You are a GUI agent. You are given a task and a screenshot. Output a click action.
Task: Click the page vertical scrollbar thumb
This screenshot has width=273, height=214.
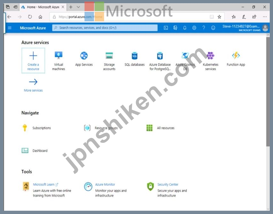point(268,91)
